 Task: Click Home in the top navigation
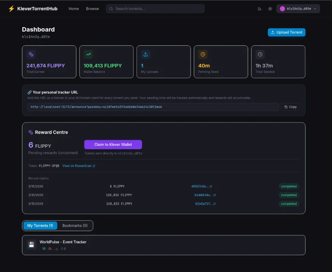(73, 9)
